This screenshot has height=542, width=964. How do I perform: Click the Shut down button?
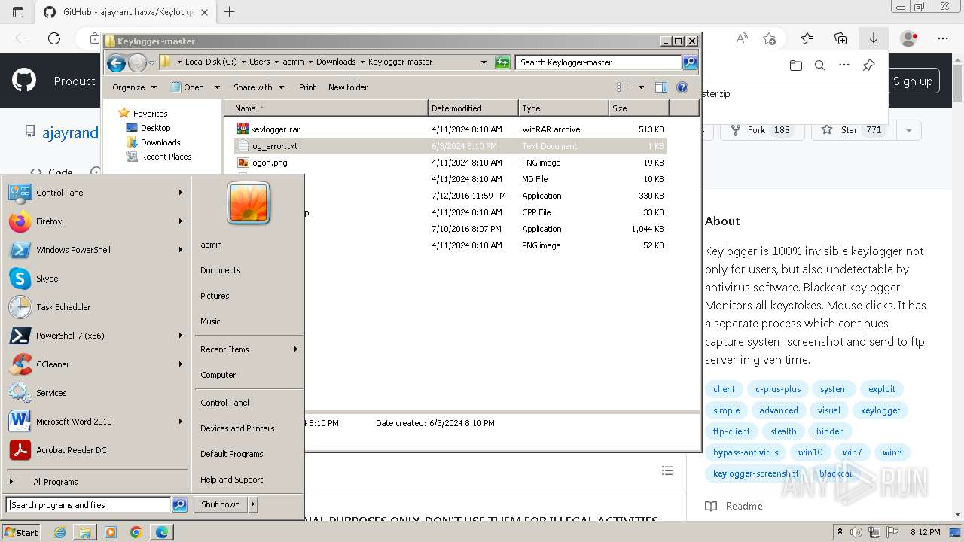221,505
